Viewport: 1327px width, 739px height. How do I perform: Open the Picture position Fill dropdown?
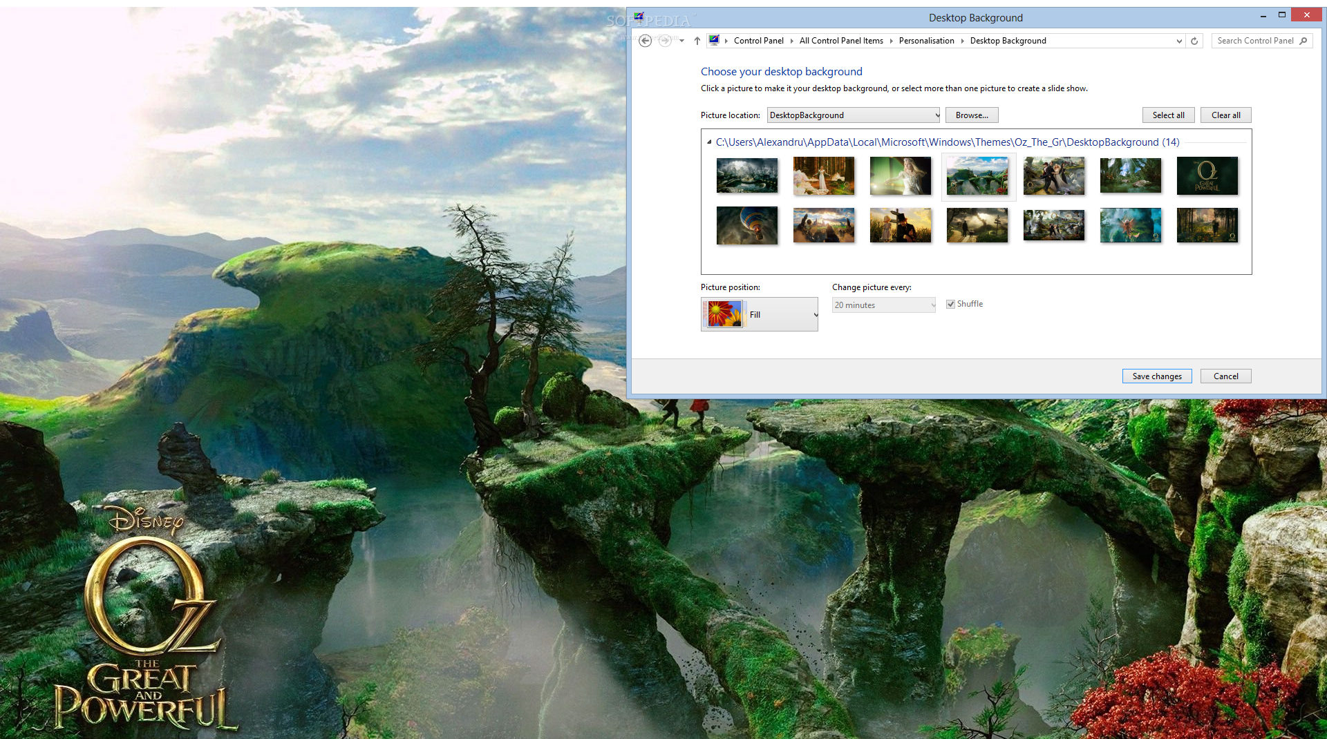(x=760, y=314)
